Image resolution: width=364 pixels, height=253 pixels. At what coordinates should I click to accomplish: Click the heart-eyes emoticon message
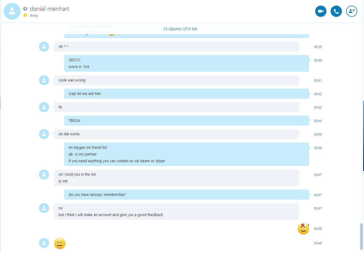point(303,229)
